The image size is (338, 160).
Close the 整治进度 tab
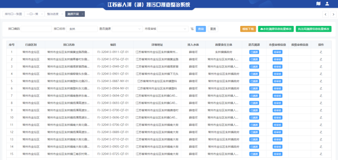coord(62,14)
